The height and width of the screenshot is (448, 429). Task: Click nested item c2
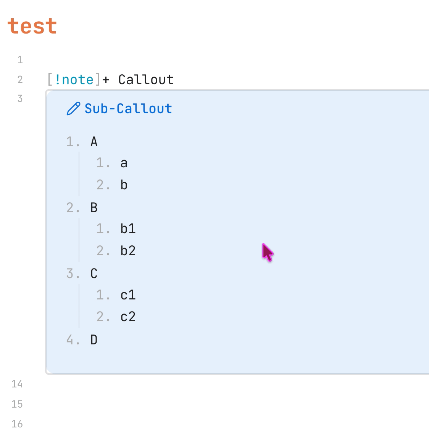click(x=128, y=317)
